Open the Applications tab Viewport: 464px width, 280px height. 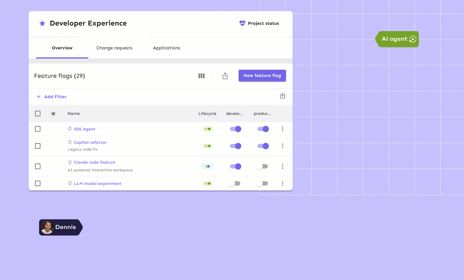167,48
